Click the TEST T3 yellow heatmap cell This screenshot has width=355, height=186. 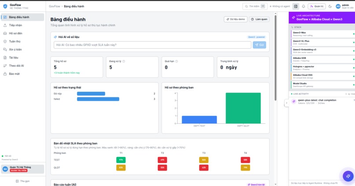(204, 160)
